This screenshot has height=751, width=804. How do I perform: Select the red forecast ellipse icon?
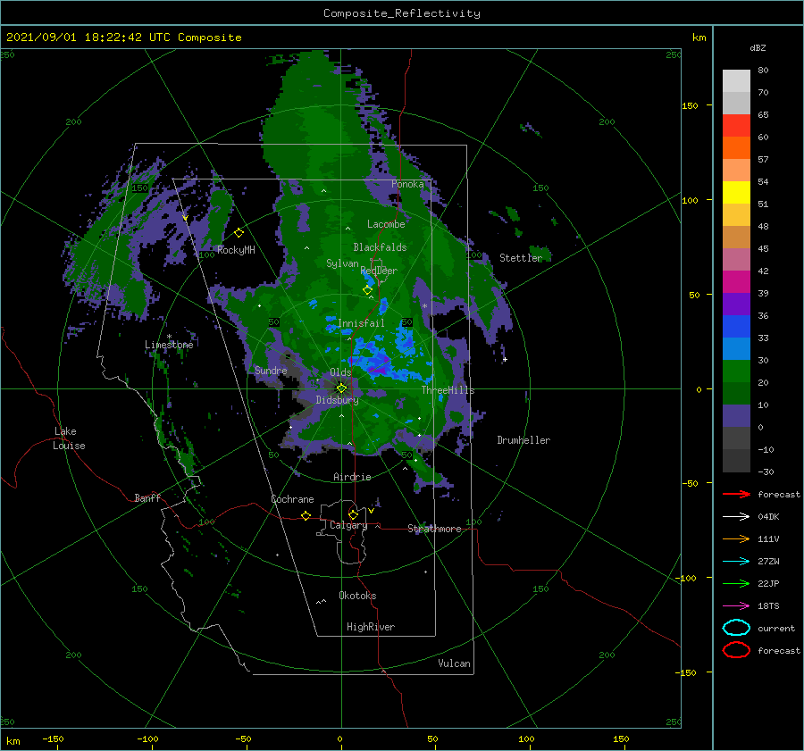(736, 650)
